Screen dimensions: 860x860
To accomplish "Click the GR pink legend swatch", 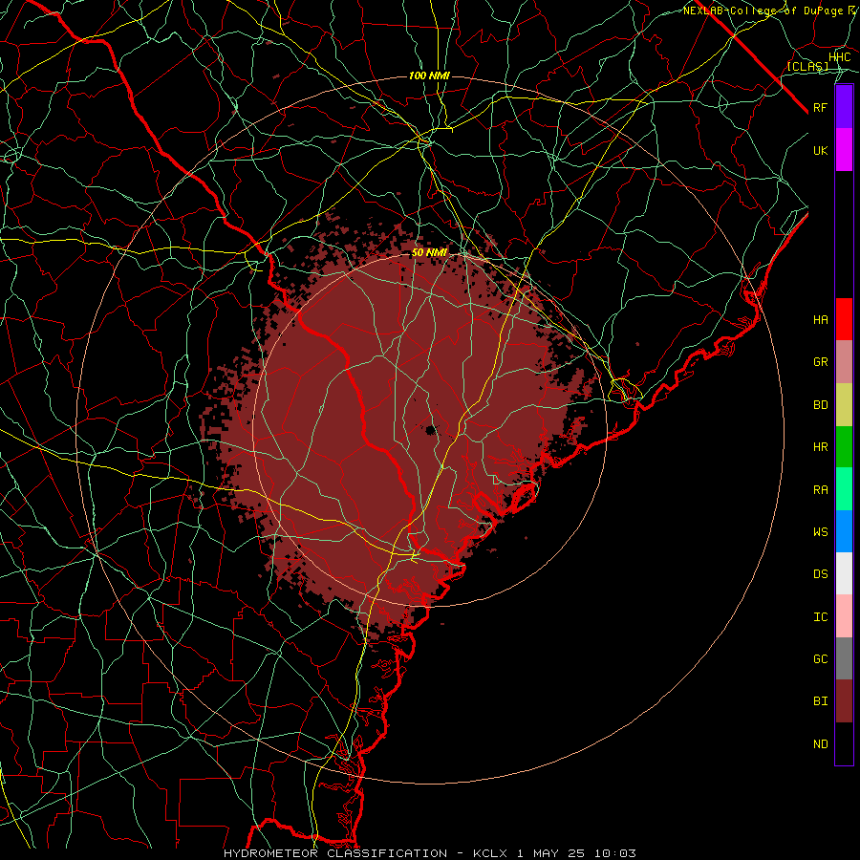I will click(x=844, y=362).
